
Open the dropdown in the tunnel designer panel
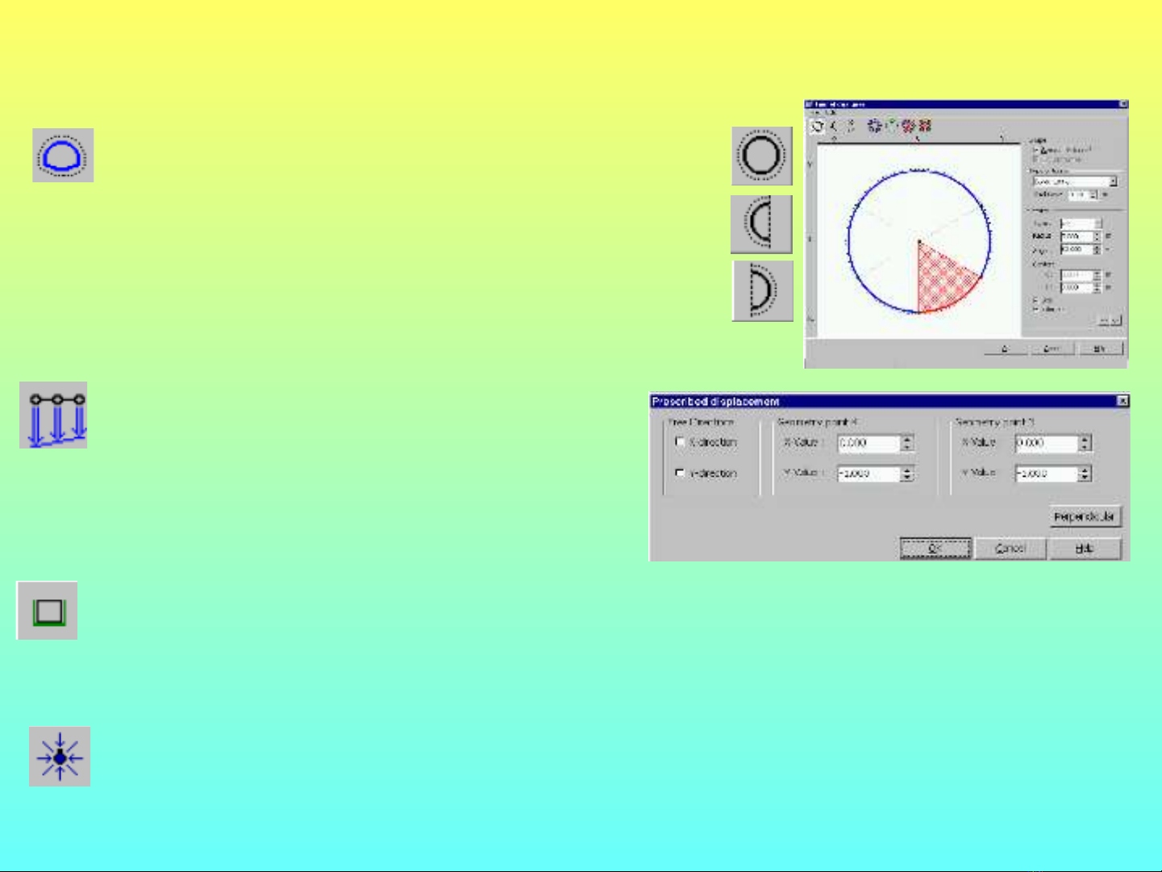(x=1113, y=181)
